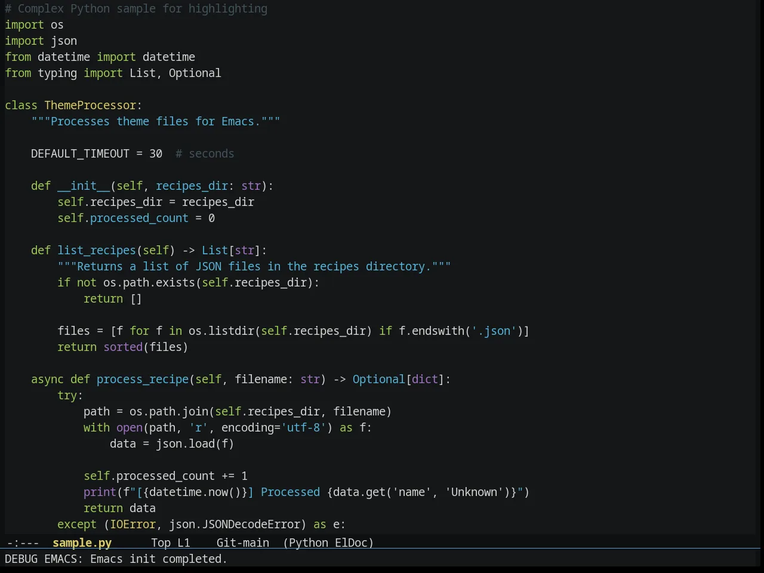Click 'Optional' in the typing import line
Image resolution: width=764 pixels, height=573 pixels.
click(x=195, y=73)
